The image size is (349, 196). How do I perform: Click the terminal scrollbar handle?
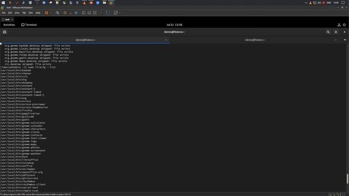click(x=347, y=179)
